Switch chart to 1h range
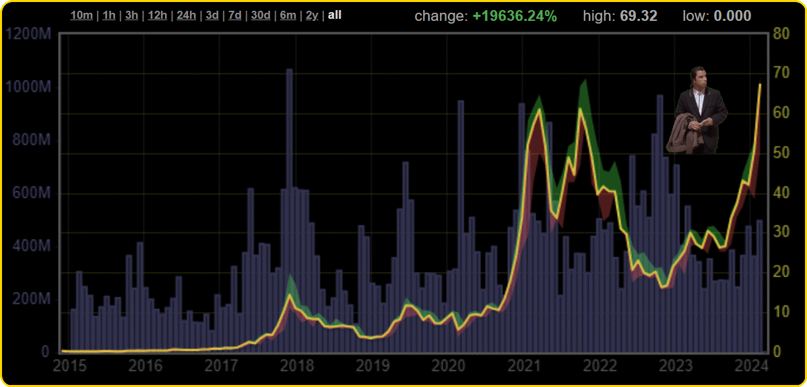This screenshot has height=387, width=807. point(109,15)
